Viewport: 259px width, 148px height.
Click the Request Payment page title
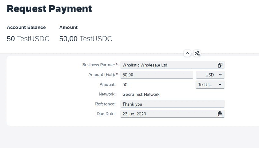tap(49, 9)
